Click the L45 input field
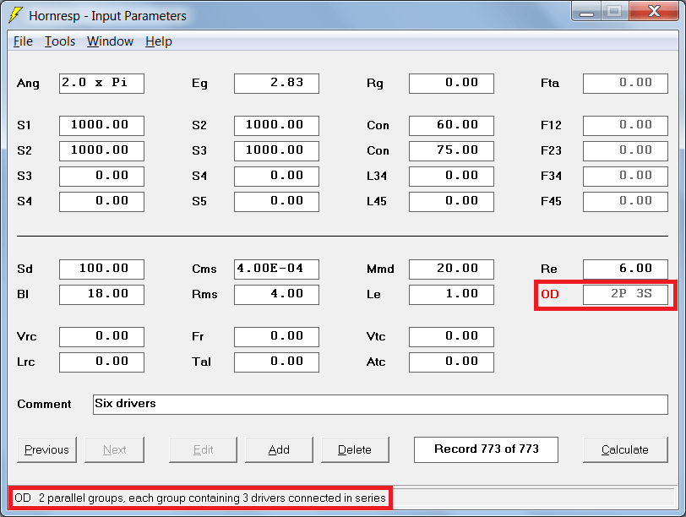The image size is (686, 517). (x=451, y=202)
